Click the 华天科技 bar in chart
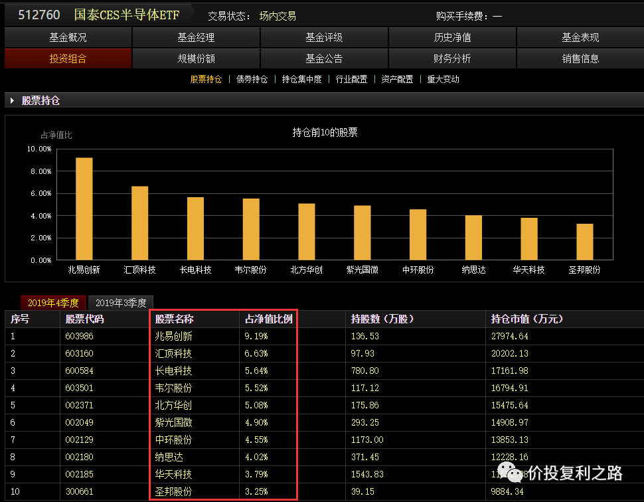The width and height of the screenshot is (644, 502). click(x=529, y=238)
